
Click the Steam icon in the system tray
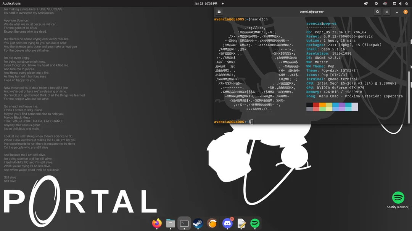[x=376, y=3]
